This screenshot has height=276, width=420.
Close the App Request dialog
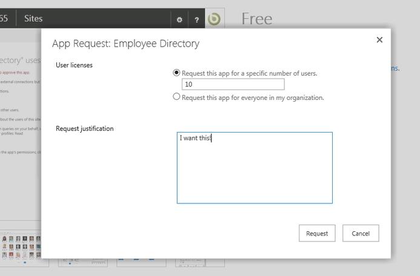(x=379, y=40)
